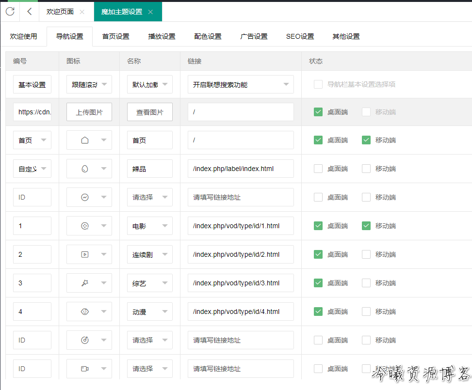Switch to SEO设置 tab
This screenshot has width=472, height=390.
pyautogui.click(x=300, y=36)
